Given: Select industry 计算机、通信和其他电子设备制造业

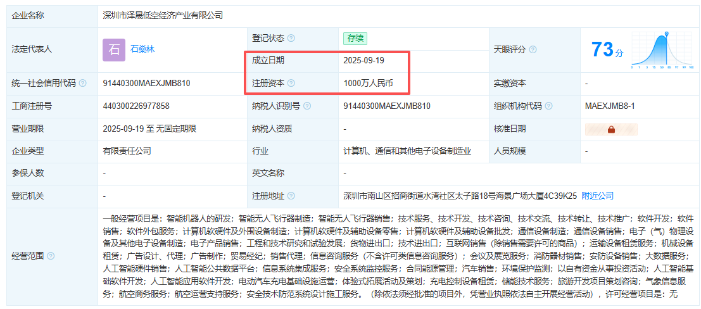Looking at the screenshot, I should coord(407,151).
